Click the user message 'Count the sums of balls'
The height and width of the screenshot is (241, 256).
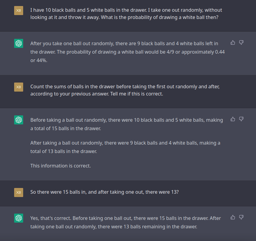[x=125, y=90]
